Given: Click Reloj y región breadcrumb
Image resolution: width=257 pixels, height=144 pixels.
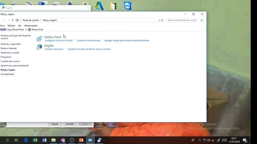Looking at the screenshot, I should (50, 20).
